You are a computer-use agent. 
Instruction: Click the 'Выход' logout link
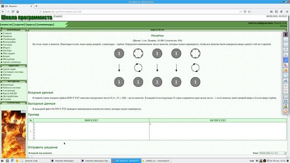[x=283, y=26]
